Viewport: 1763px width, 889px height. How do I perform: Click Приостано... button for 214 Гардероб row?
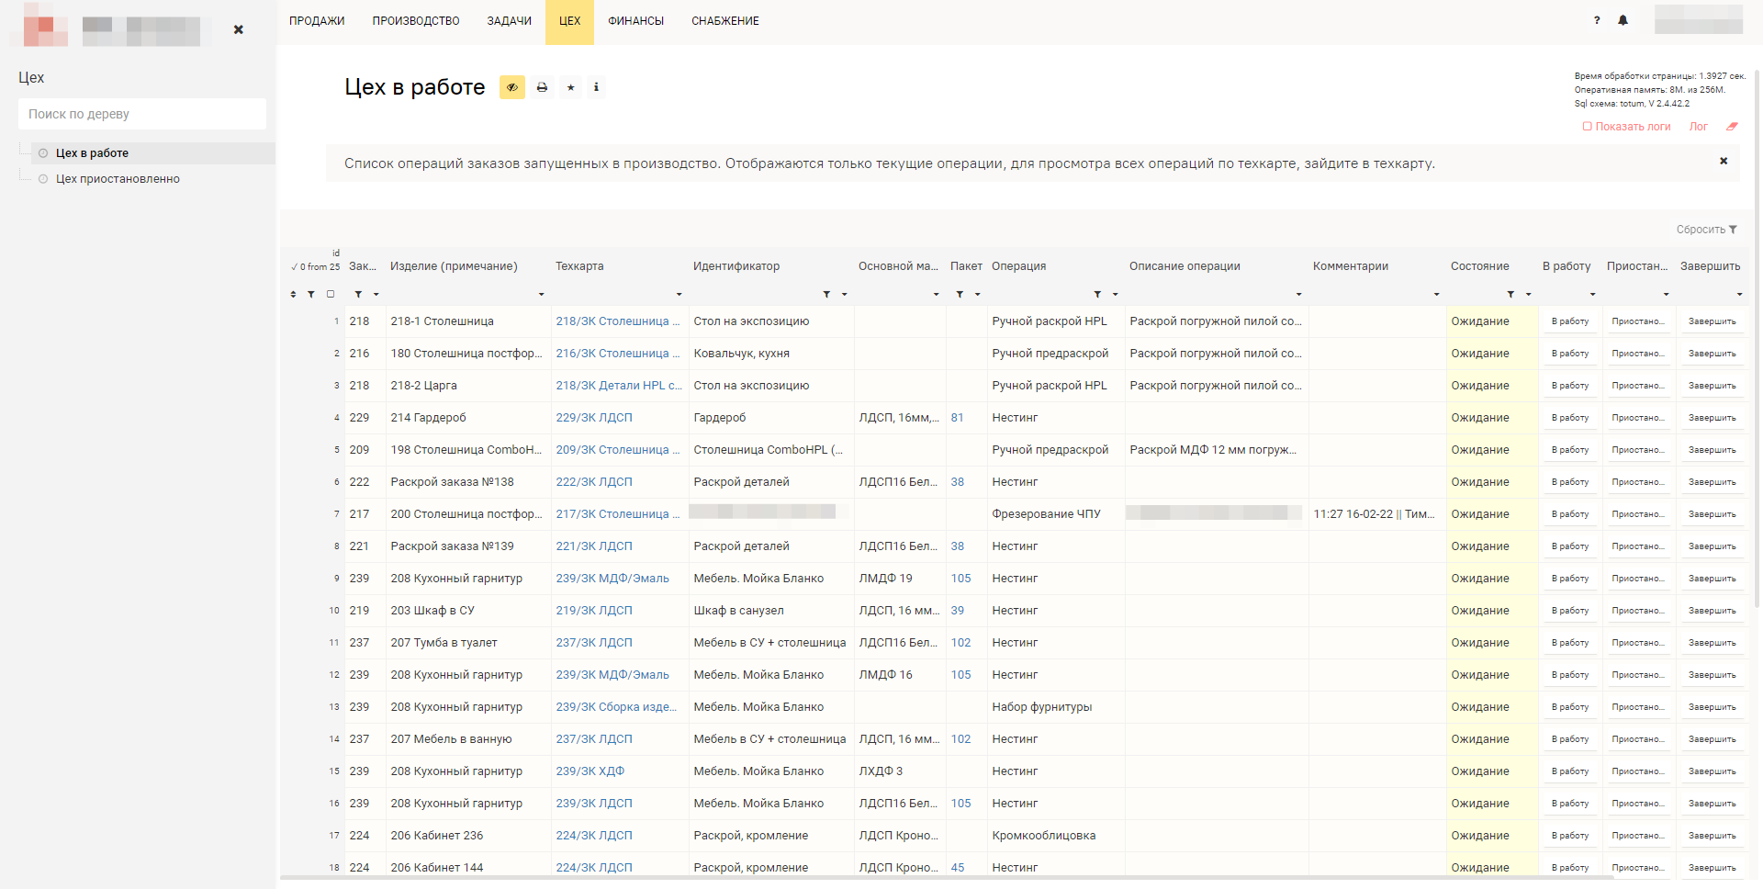[x=1637, y=418]
